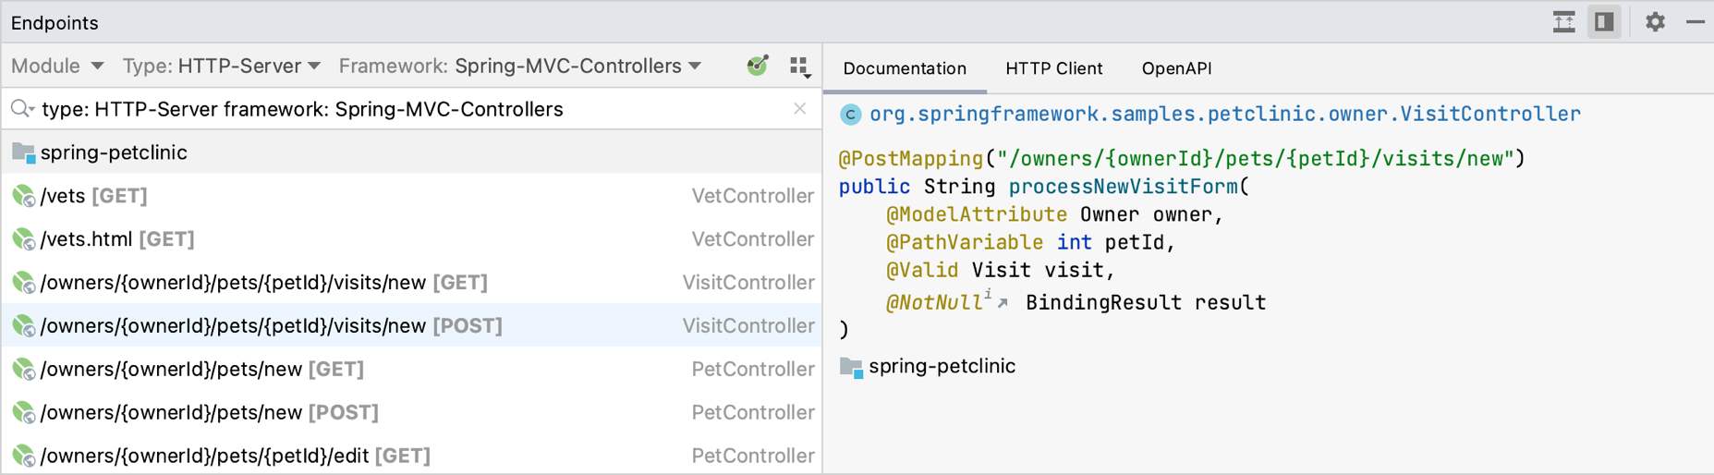Expand the Framework: Spring-MVC-Controllers dropdown

(x=520, y=67)
